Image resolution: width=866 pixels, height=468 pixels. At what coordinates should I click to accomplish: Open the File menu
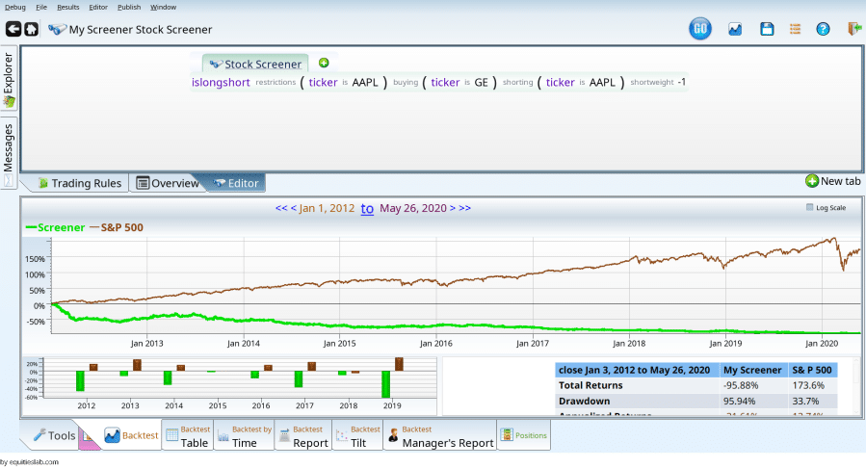pyautogui.click(x=41, y=7)
